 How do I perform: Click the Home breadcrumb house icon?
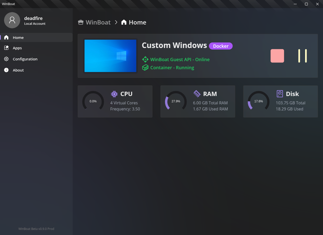[124, 22]
